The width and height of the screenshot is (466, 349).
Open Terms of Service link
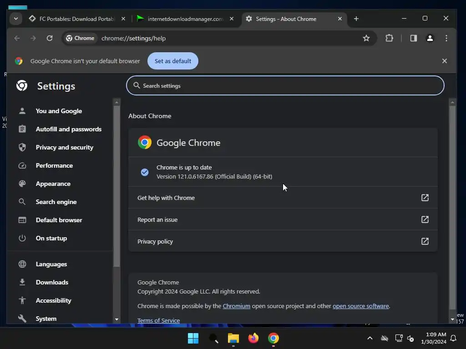[x=158, y=320]
